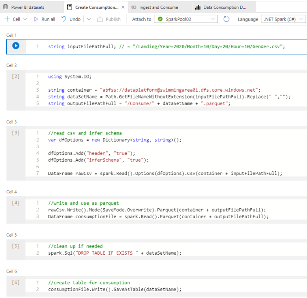Click the rawCsv.Write().Mode(SaveMode.Overwrite) line
This screenshot has height=298, width=307.
point(157,210)
